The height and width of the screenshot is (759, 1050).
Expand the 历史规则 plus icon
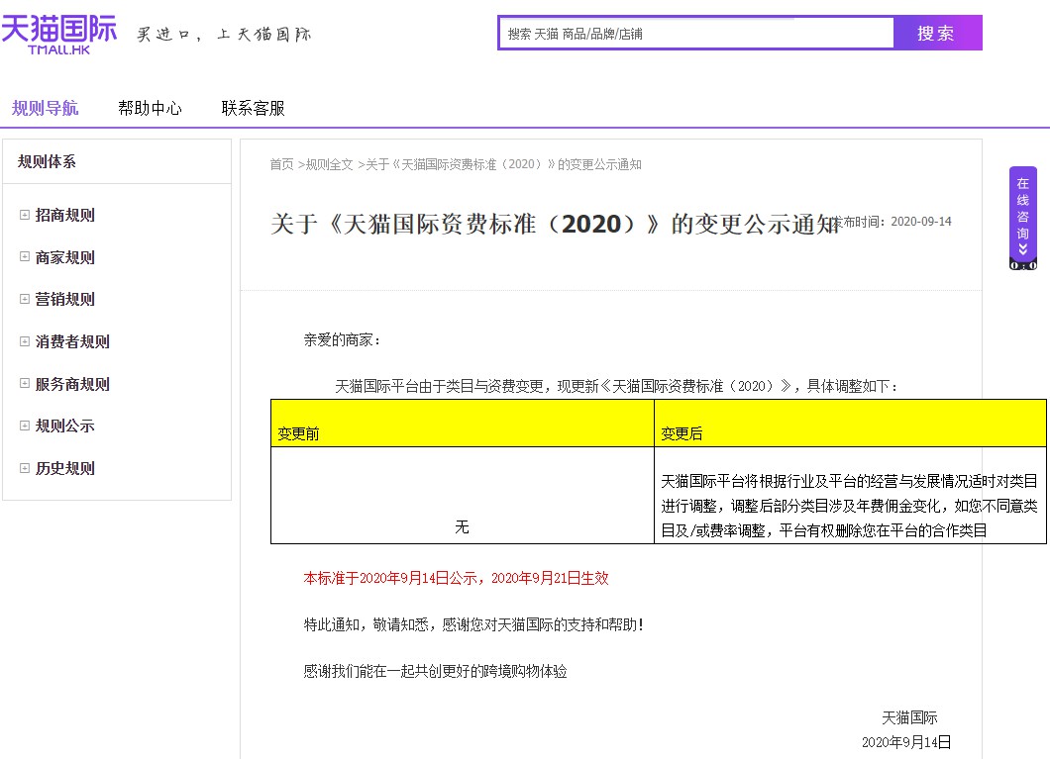pos(25,468)
